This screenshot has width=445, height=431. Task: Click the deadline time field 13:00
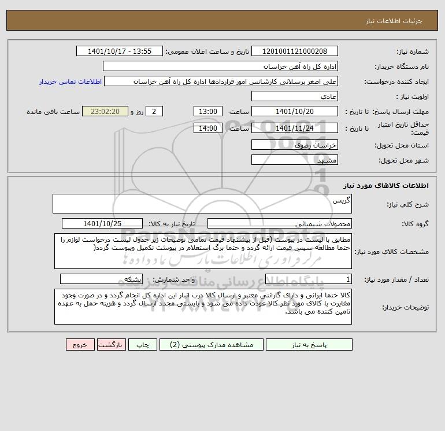(207, 112)
